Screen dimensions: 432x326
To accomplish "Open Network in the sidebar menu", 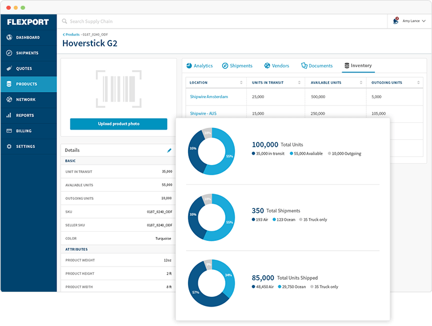I will (29, 100).
